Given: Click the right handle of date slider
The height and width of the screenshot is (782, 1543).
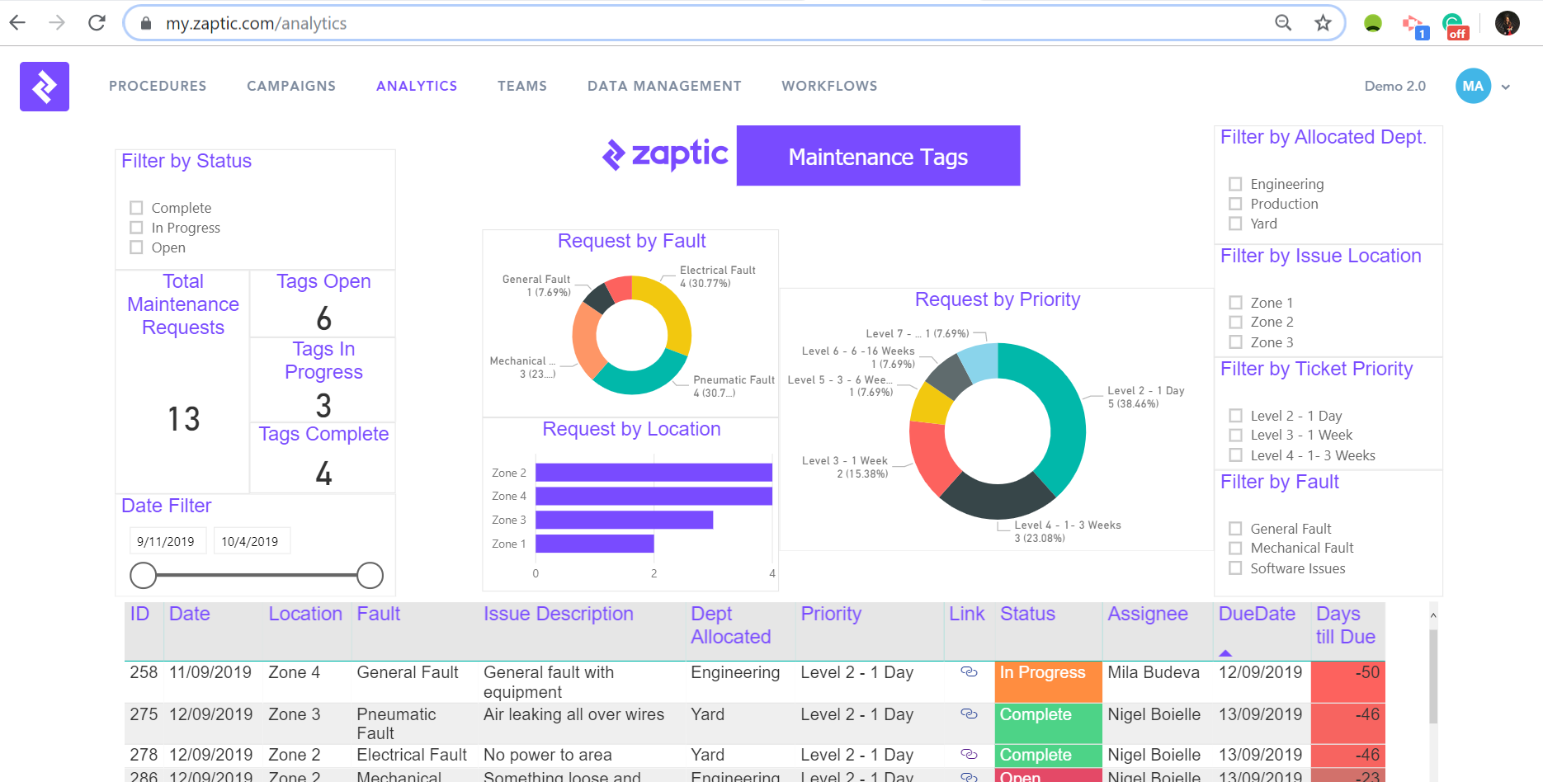Looking at the screenshot, I should tap(370, 576).
